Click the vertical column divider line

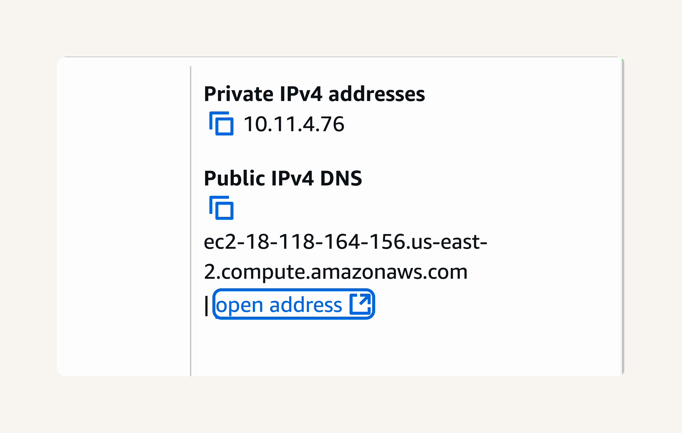pos(191,221)
